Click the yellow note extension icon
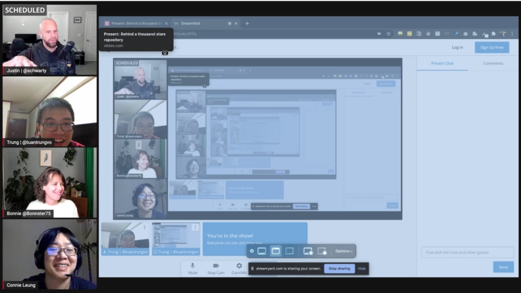Image resolution: width=521 pixels, height=293 pixels. point(409,34)
